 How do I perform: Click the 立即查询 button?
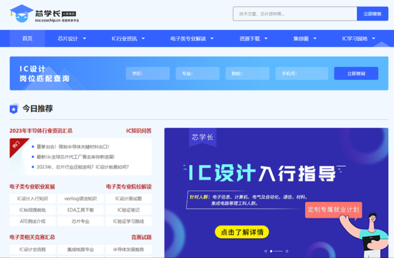tap(356, 74)
